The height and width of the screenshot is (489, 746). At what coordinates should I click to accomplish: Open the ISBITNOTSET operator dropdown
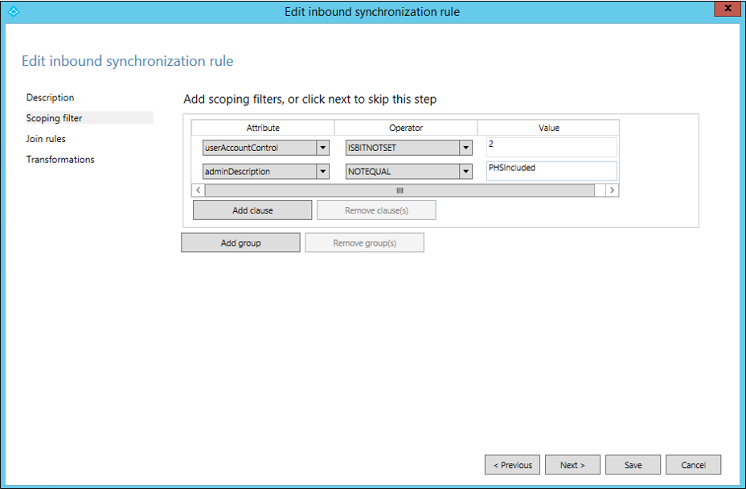click(x=408, y=148)
